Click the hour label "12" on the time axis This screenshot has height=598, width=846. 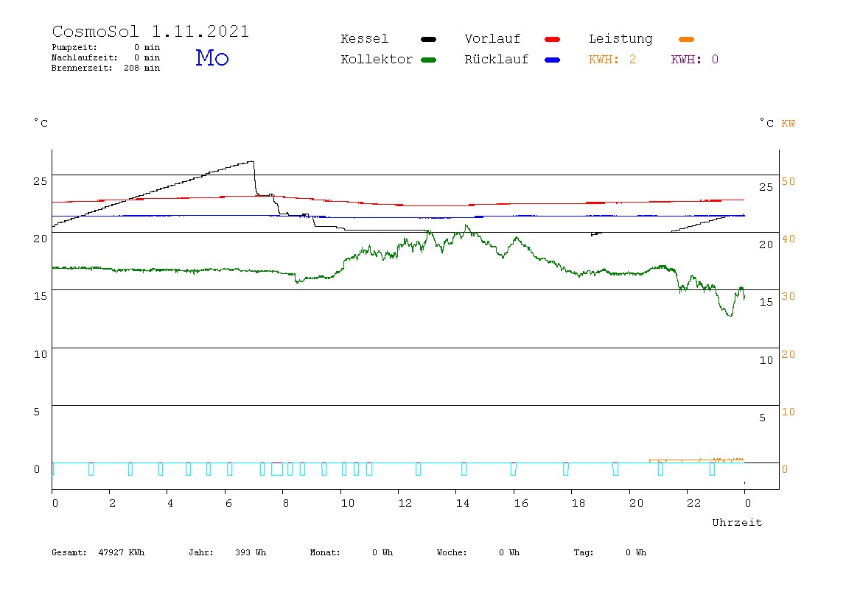405,503
